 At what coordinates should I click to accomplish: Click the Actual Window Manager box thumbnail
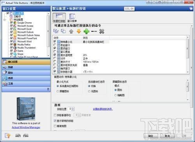(26, 109)
